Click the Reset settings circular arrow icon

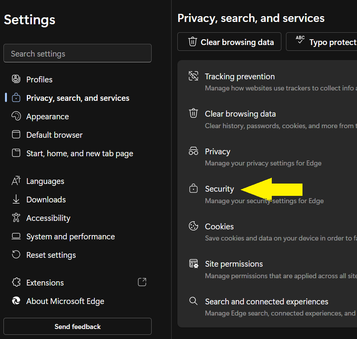click(16, 254)
